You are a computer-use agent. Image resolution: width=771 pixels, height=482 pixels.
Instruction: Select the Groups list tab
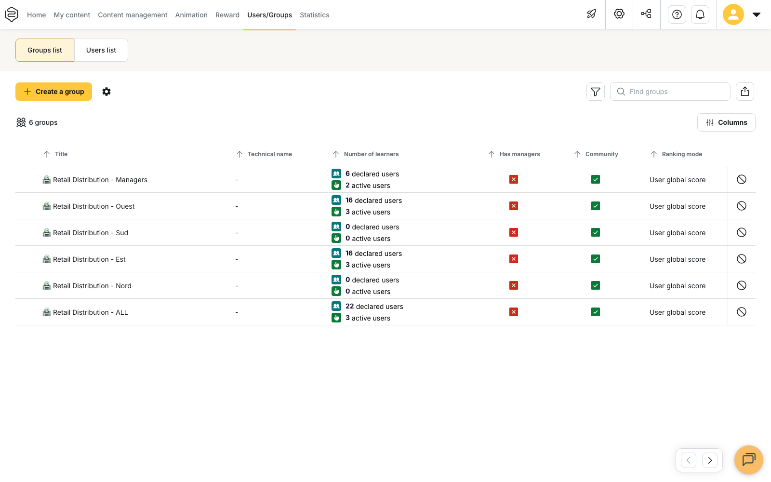(x=45, y=50)
